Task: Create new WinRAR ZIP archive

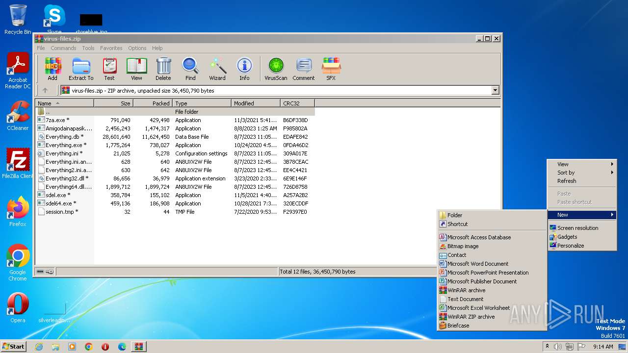Action: click(492, 317)
